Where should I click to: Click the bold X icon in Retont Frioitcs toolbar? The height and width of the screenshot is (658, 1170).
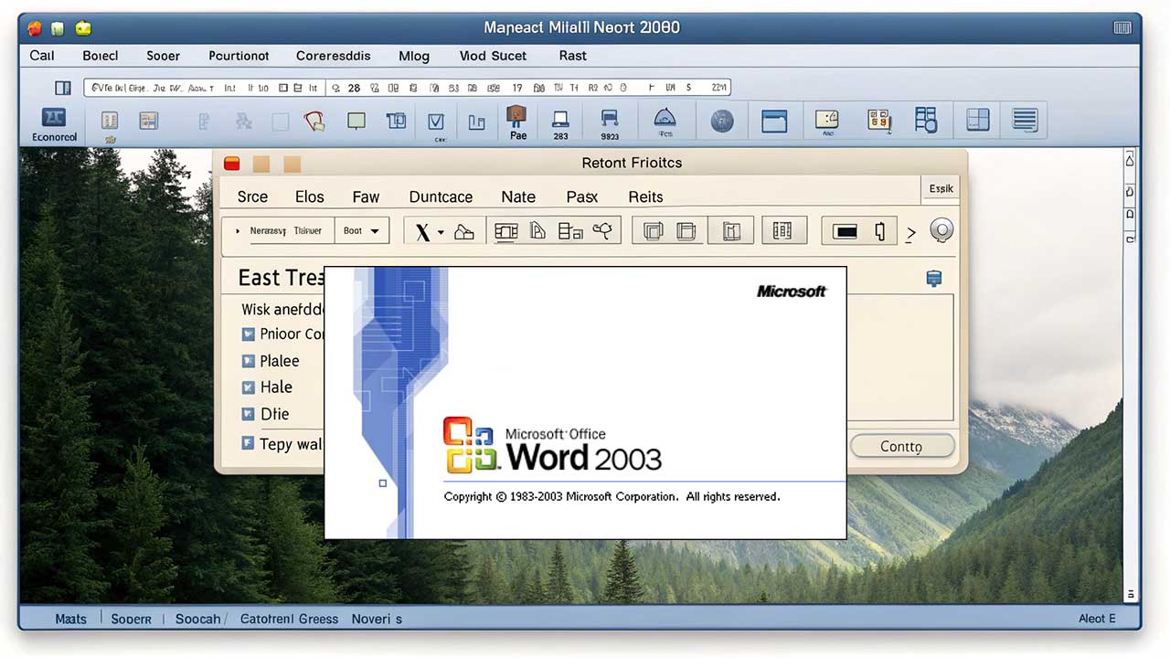pos(422,231)
